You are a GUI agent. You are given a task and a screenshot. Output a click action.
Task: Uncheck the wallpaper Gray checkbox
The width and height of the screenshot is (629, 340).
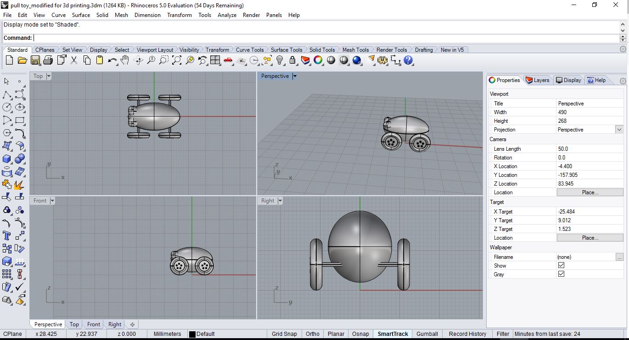(561, 274)
